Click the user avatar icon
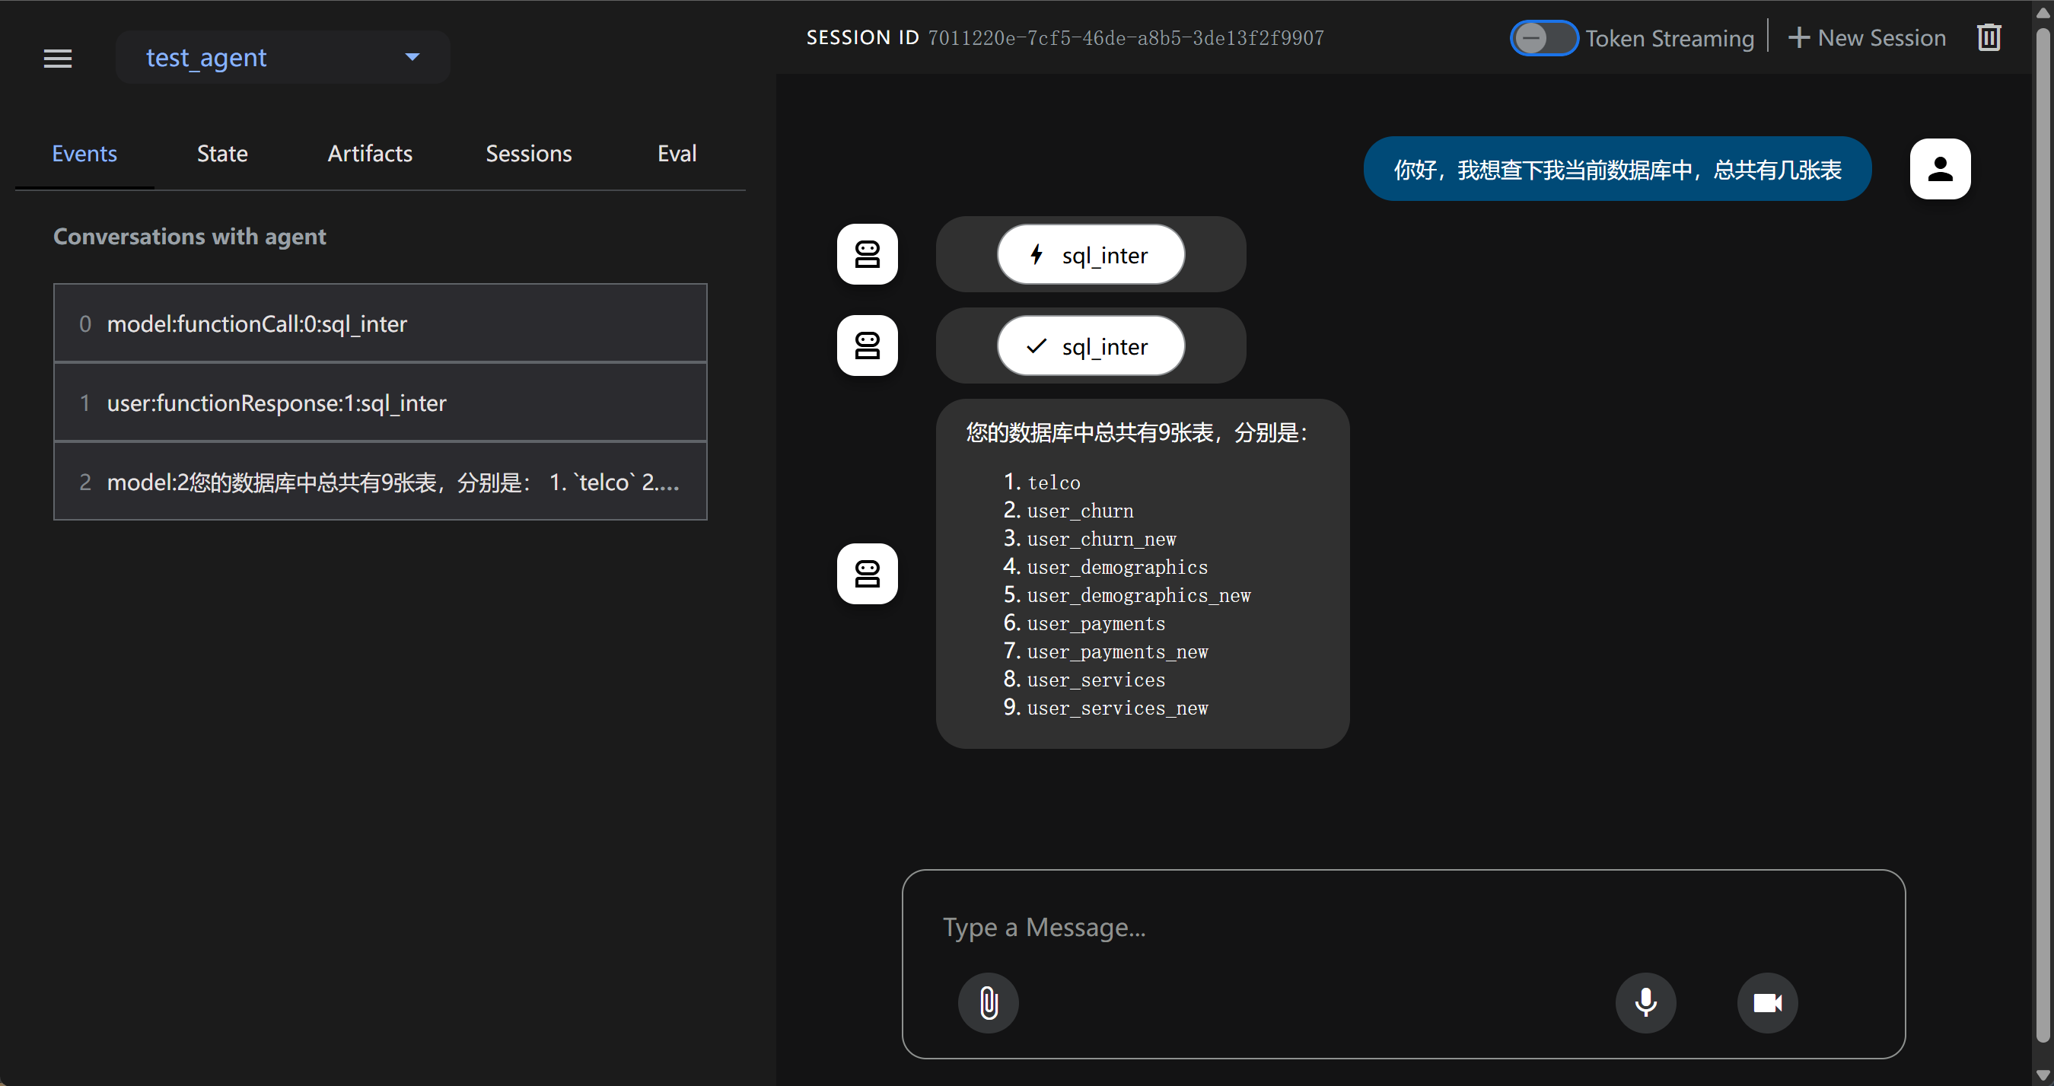 point(1940,169)
